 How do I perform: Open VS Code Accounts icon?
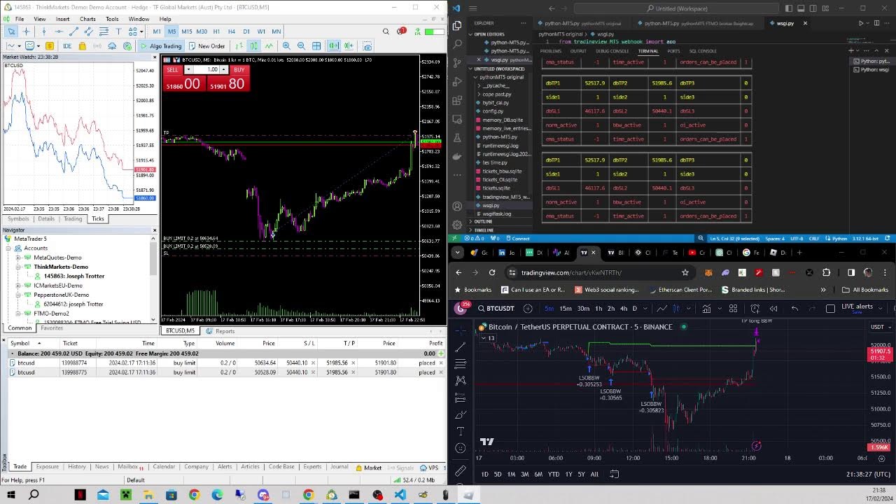pyautogui.click(x=457, y=206)
